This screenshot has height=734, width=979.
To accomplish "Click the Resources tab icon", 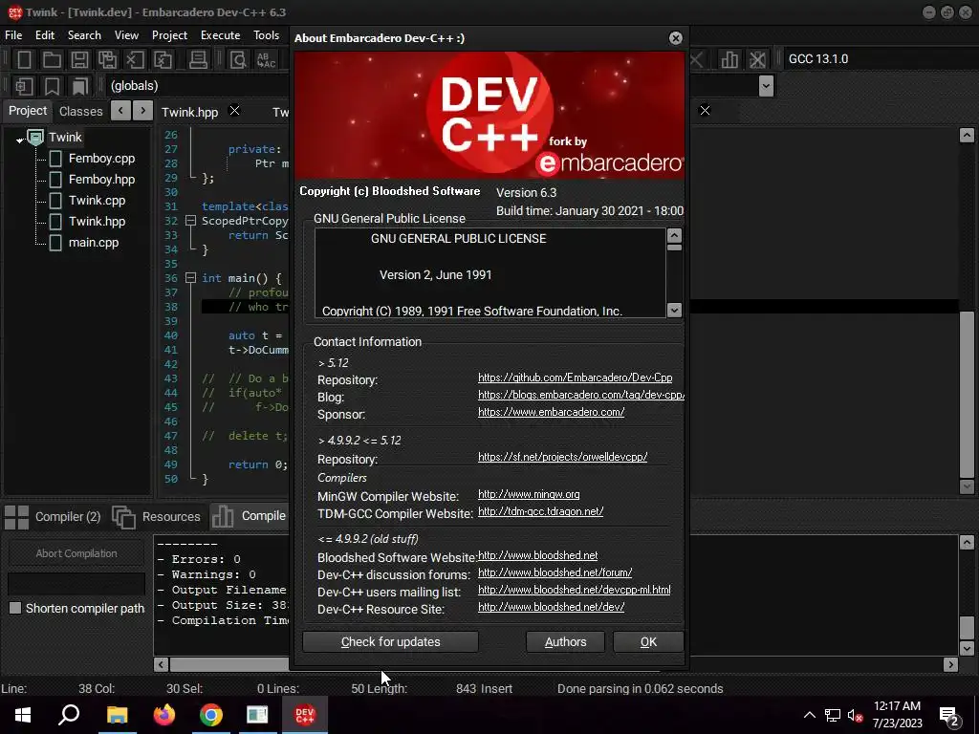I will click(x=123, y=517).
